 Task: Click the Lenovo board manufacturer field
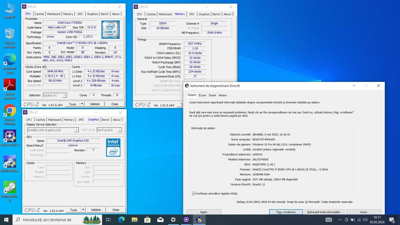73,145
